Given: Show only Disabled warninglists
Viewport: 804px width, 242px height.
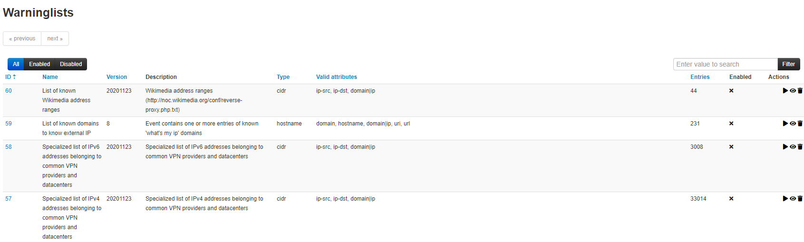Looking at the screenshot, I should tap(71, 64).
